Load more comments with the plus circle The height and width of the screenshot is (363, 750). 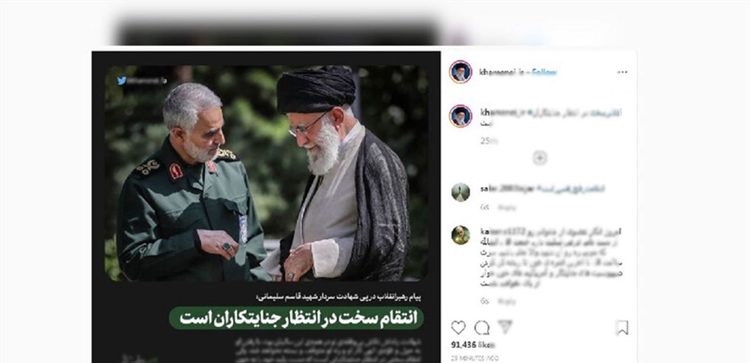(x=539, y=158)
